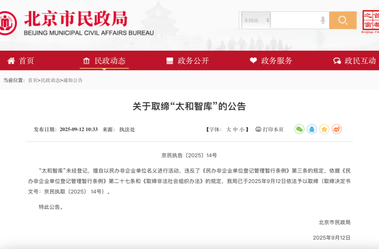Set font size to 大

coord(229,130)
